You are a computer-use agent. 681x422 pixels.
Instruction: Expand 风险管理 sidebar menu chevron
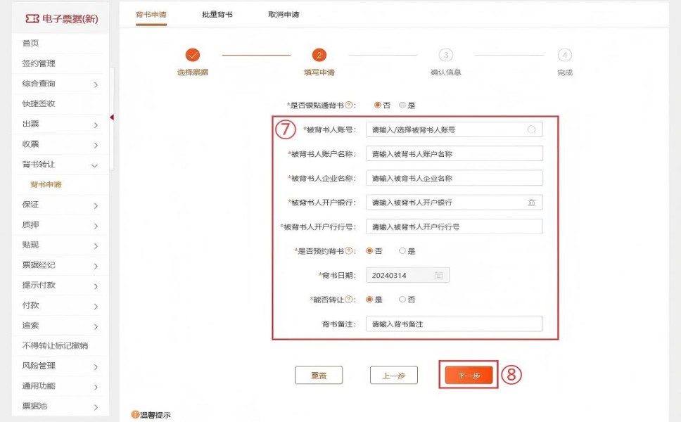tap(96, 367)
